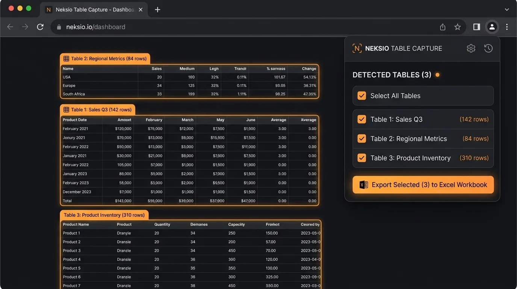
Task: Click the share page icon in address bar
Action: pos(443,27)
